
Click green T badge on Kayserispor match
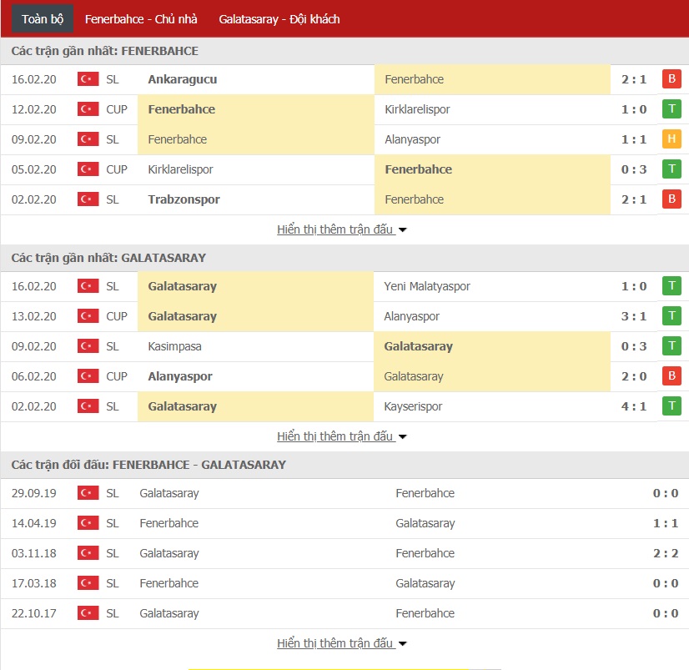coord(671,406)
